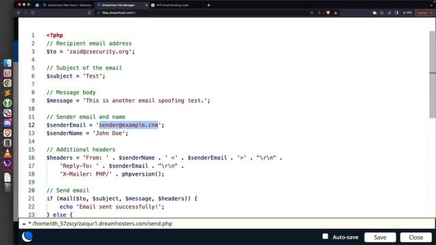
Task: Click '// Additional headers' comment
Action: click(81, 150)
